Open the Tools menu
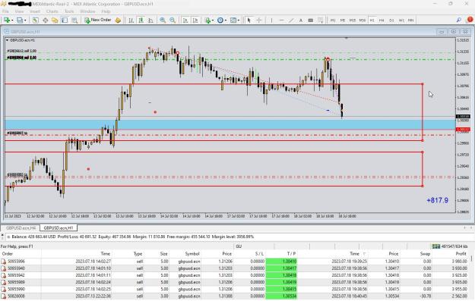 pyautogui.click(x=69, y=11)
